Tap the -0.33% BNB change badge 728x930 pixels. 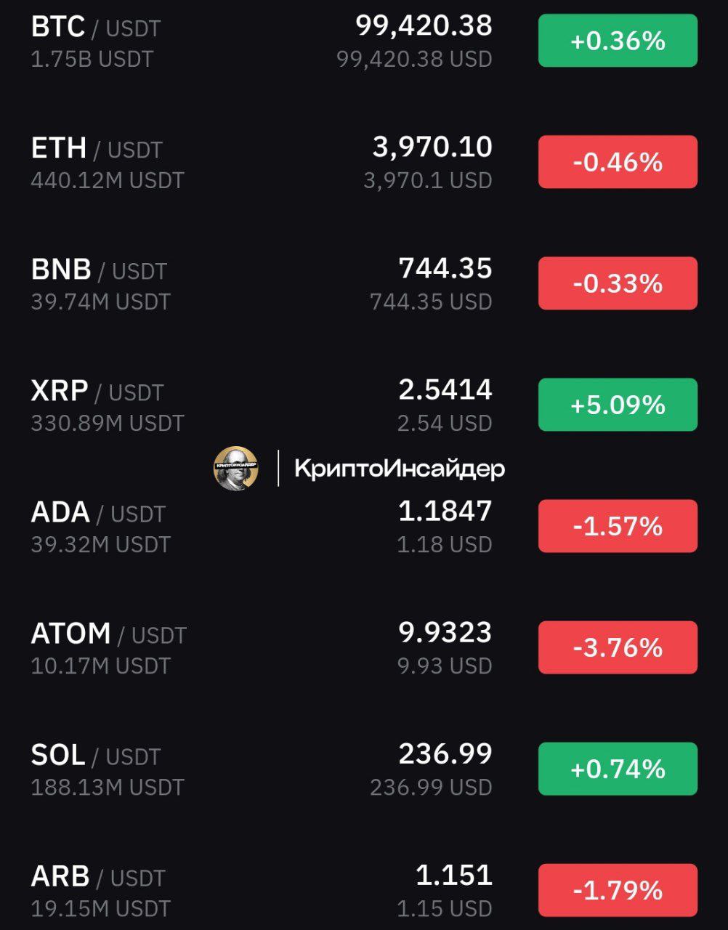pyautogui.click(x=618, y=283)
